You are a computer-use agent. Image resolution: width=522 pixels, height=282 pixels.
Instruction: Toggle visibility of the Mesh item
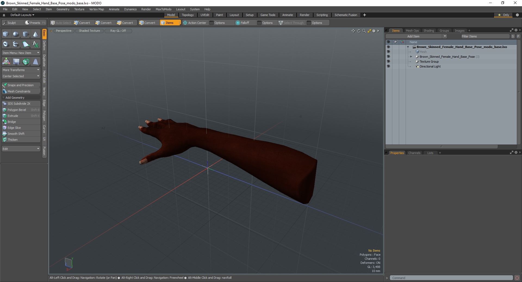coord(388,52)
